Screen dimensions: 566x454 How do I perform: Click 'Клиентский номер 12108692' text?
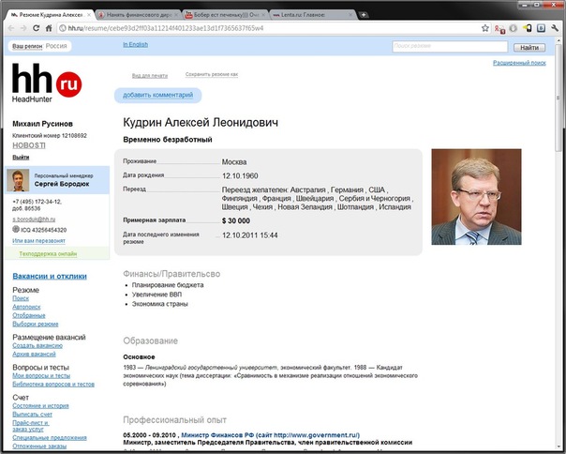coord(50,136)
